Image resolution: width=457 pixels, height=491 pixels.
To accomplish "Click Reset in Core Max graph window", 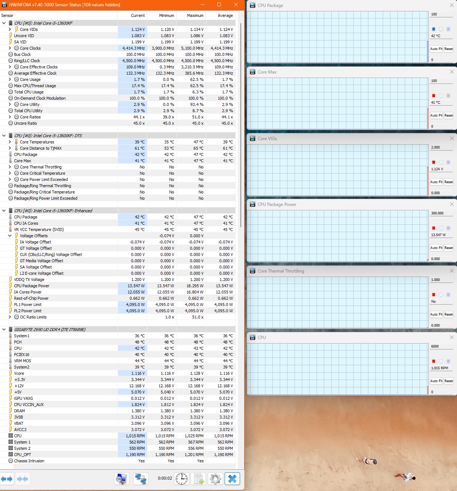I will coord(449,115).
